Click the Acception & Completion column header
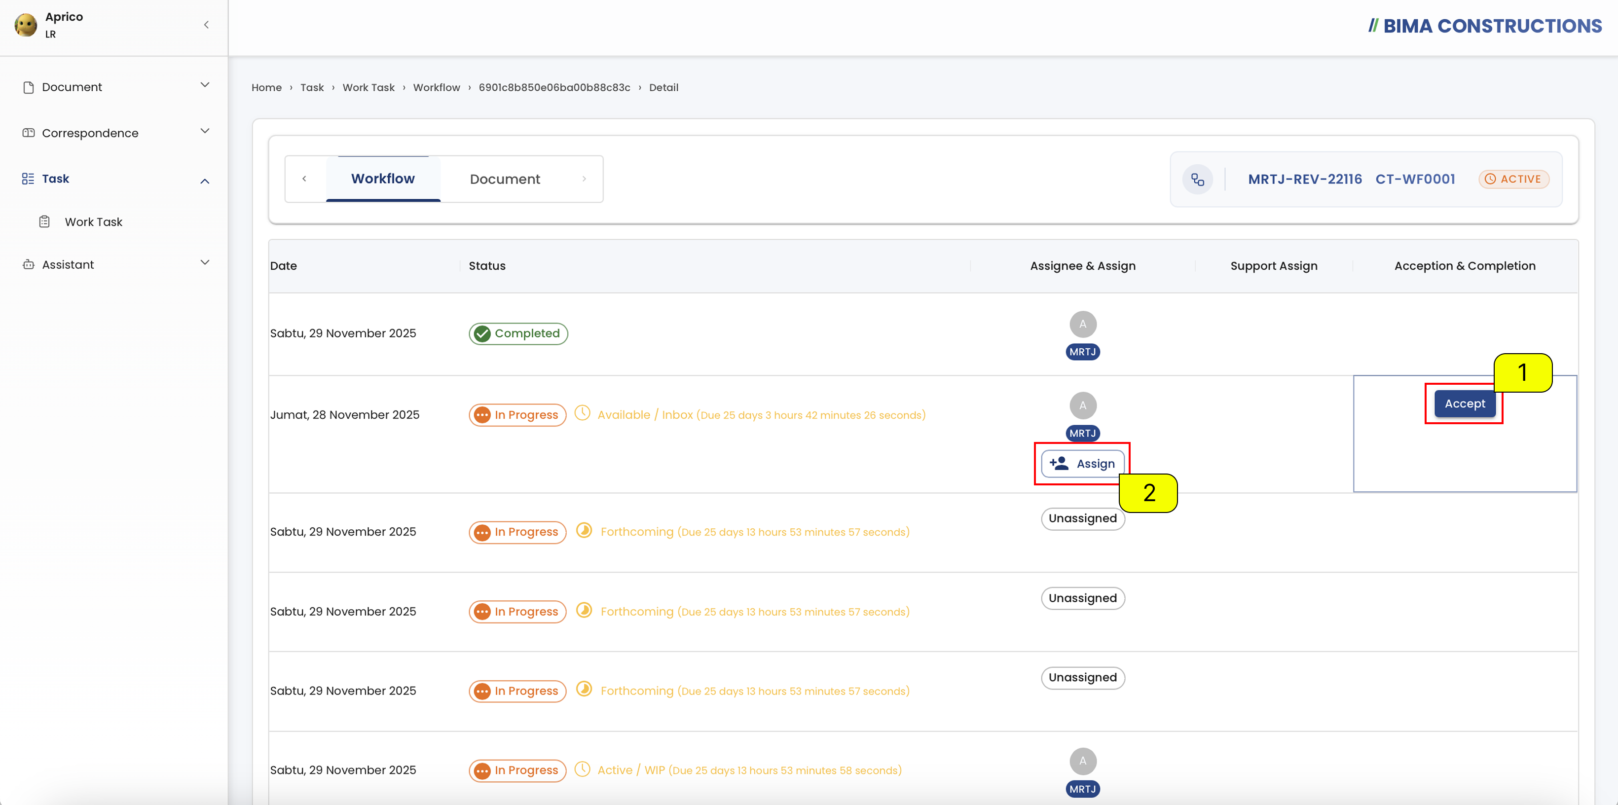 click(x=1465, y=265)
